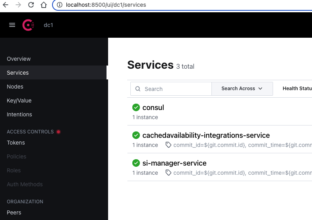Open the Nodes sidebar item
The height and width of the screenshot is (220, 312).
point(15,87)
